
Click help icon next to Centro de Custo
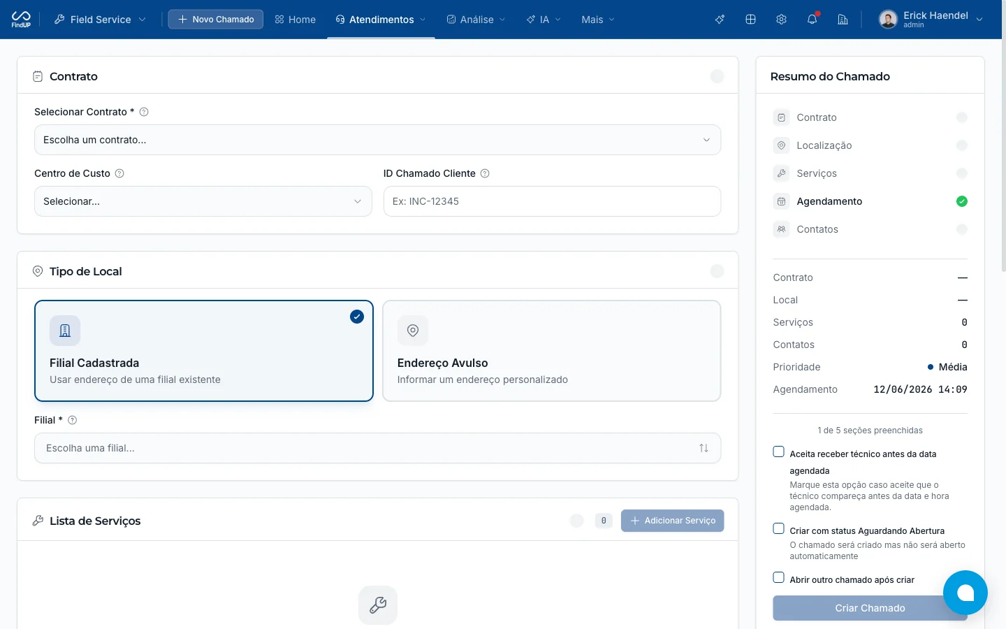pyautogui.click(x=119, y=173)
